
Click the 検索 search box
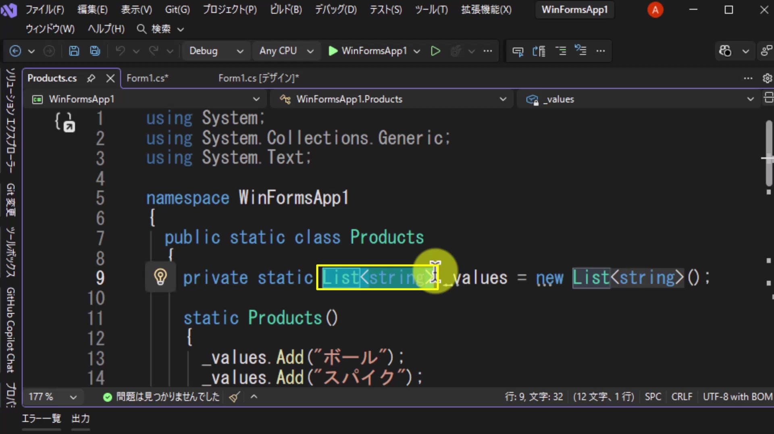tap(160, 29)
